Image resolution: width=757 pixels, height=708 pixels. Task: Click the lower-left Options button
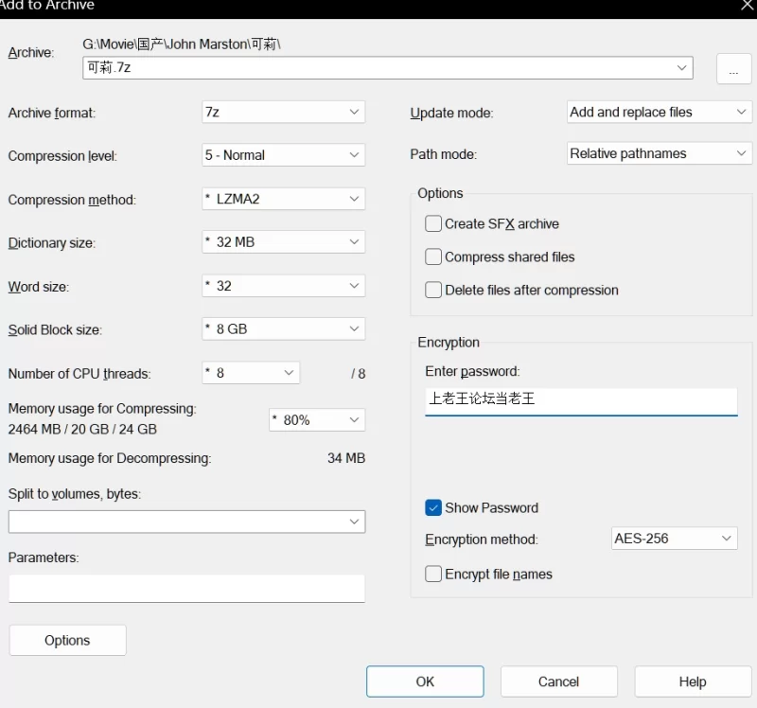67,641
